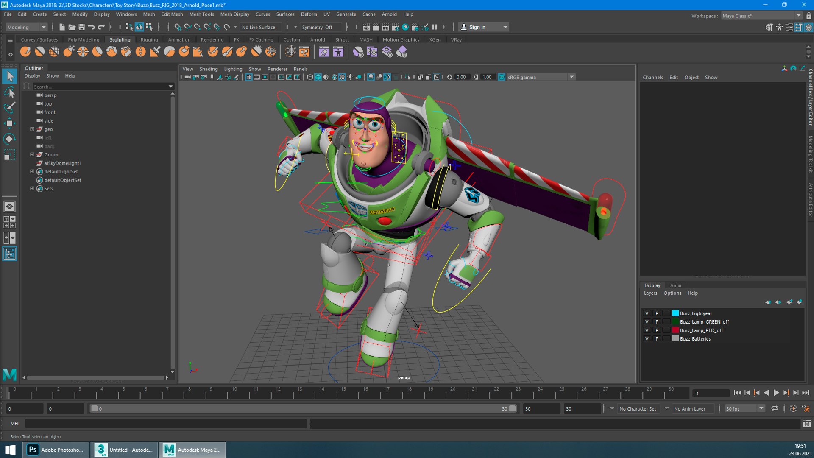Open Script Editor icon at command line

coord(807,424)
